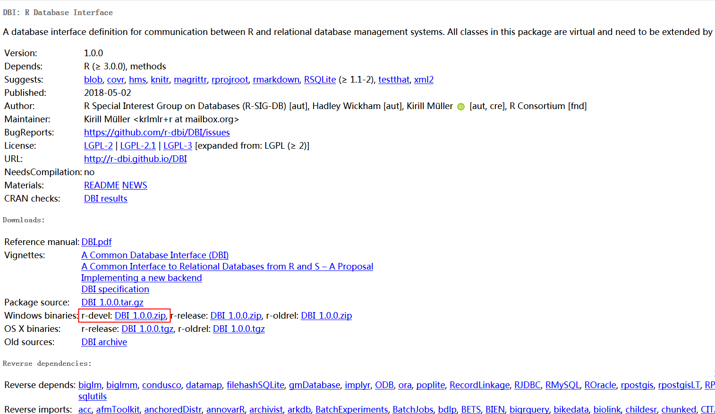Open the datamap package link
This screenshot has height=414, width=715.
coord(204,385)
